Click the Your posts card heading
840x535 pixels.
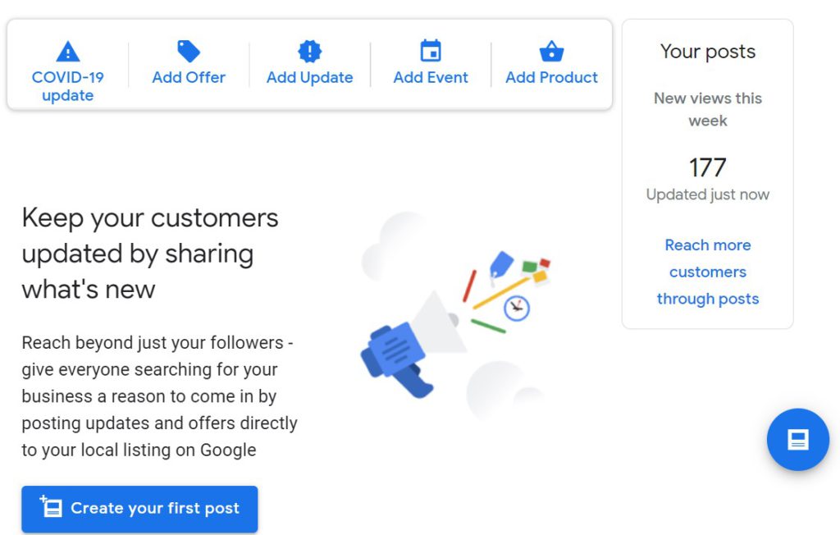pyautogui.click(x=708, y=52)
